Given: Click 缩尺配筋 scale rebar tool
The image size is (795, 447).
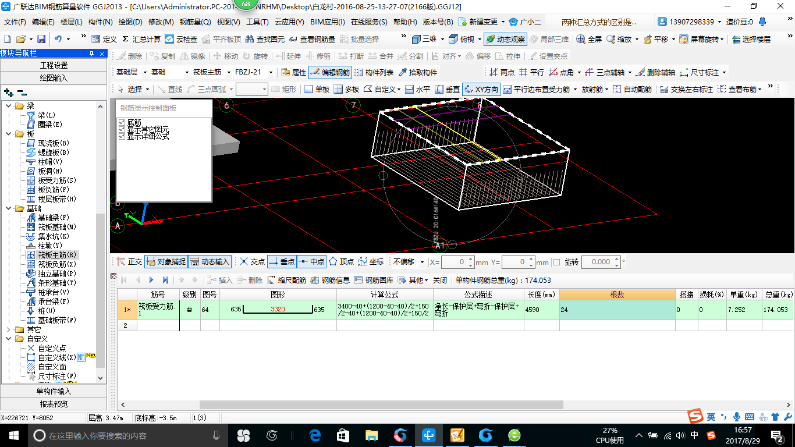Looking at the screenshot, I should coord(286,280).
